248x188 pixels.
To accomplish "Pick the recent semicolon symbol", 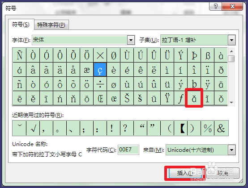I will 87,128.
